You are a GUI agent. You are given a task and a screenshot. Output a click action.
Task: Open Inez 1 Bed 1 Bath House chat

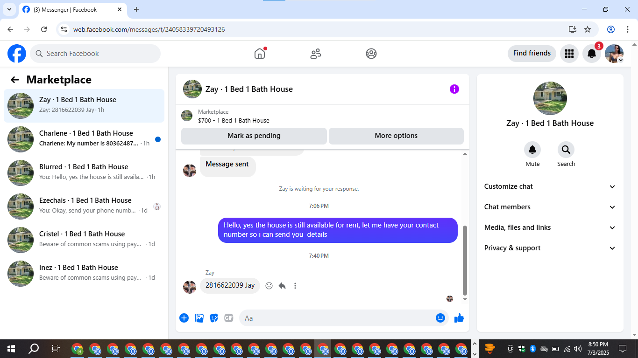pyautogui.click(x=84, y=274)
